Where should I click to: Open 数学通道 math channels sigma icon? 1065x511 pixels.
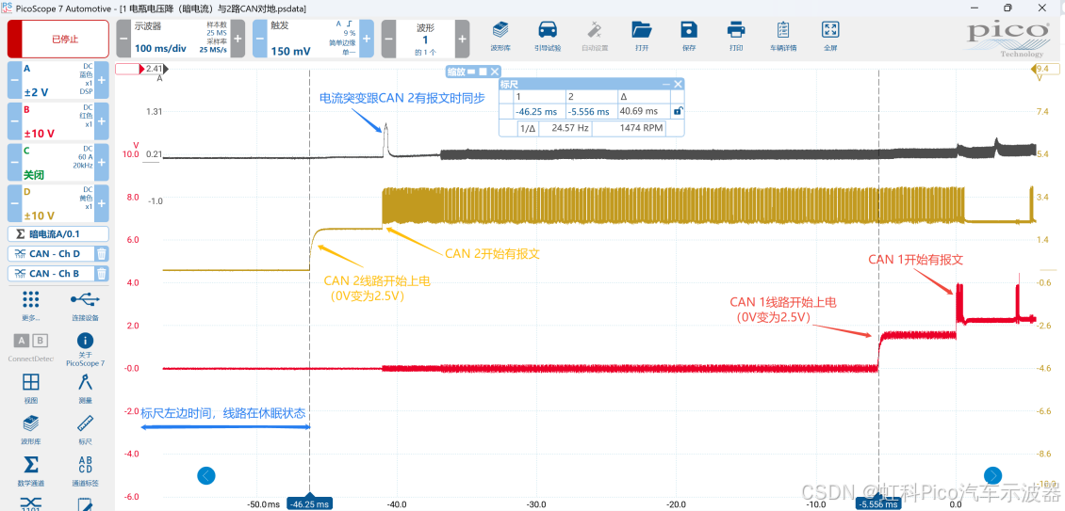click(x=30, y=471)
